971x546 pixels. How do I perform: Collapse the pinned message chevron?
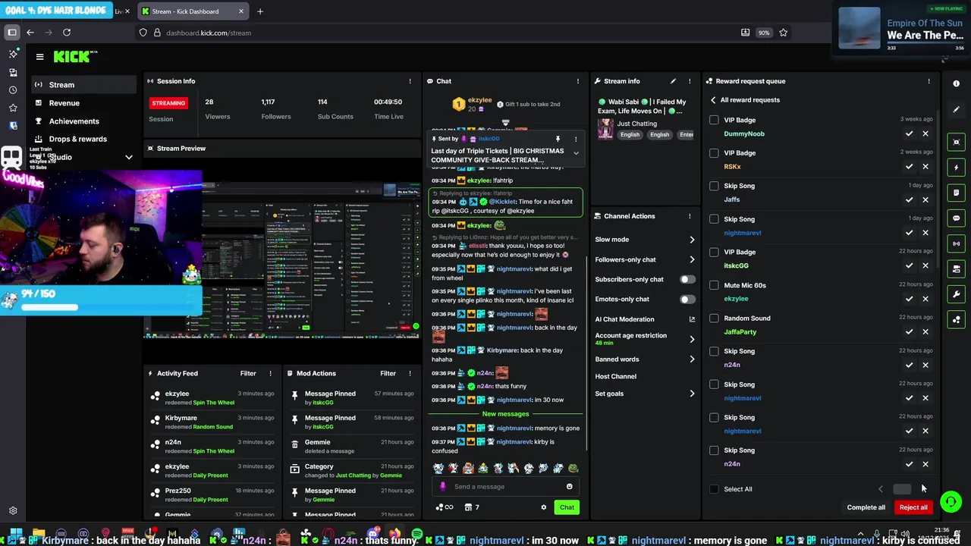click(576, 154)
